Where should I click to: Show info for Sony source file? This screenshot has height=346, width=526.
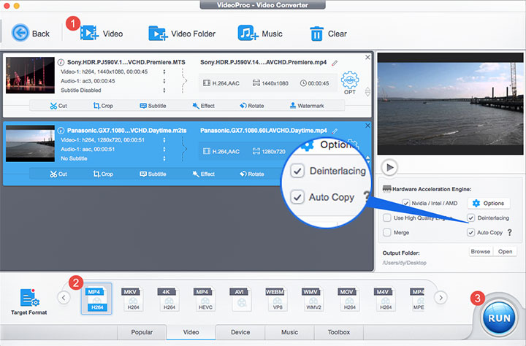click(x=61, y=62)
